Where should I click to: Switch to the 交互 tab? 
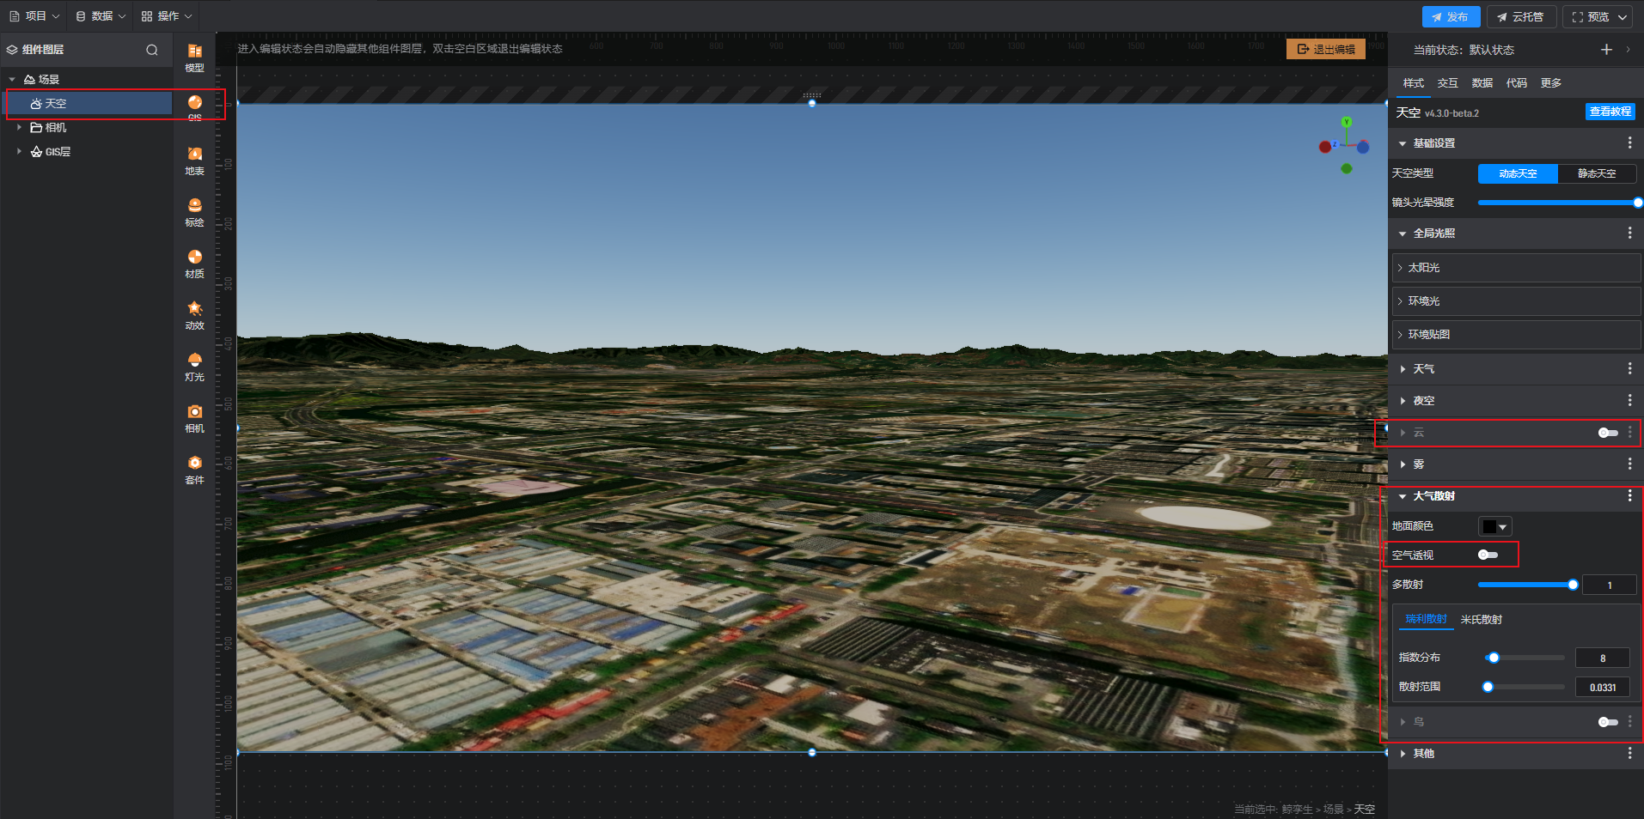[x=1447, y=83]
